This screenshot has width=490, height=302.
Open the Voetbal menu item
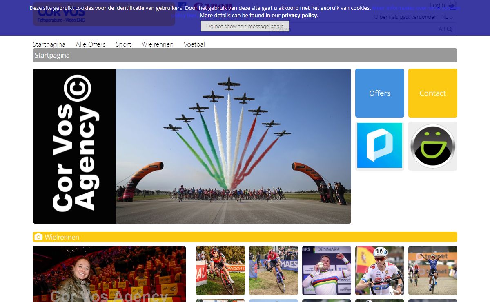coord(194,44)
